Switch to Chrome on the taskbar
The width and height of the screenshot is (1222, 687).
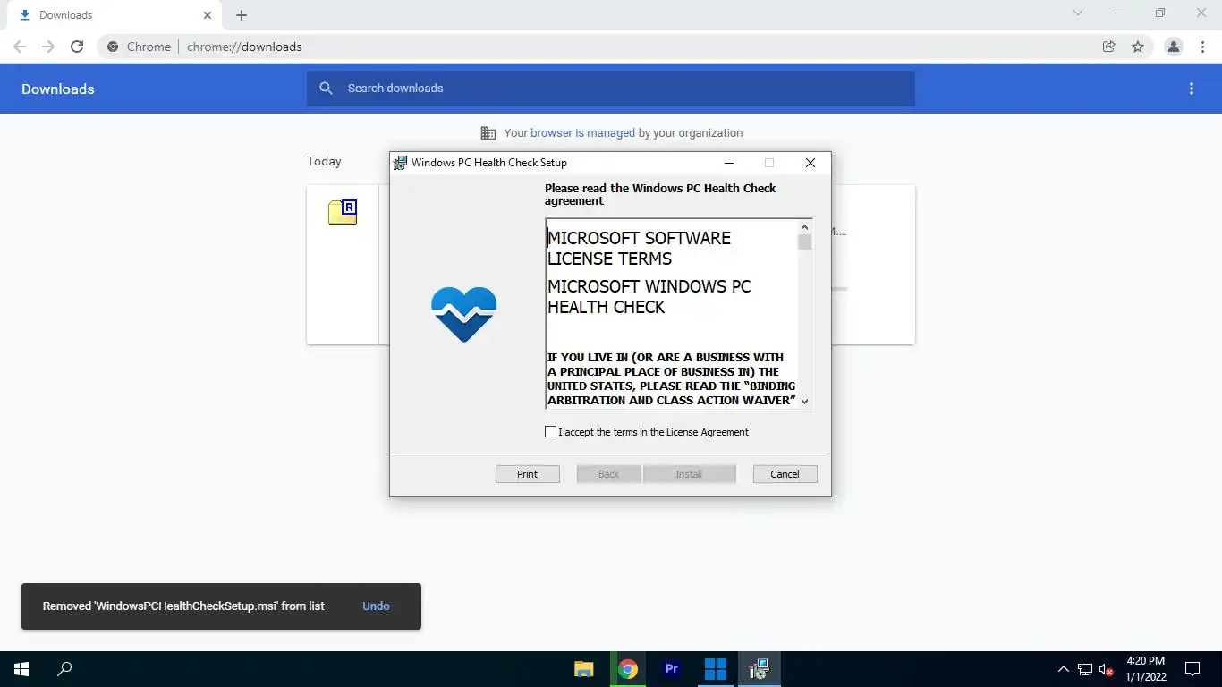click(x=628, y=669)
